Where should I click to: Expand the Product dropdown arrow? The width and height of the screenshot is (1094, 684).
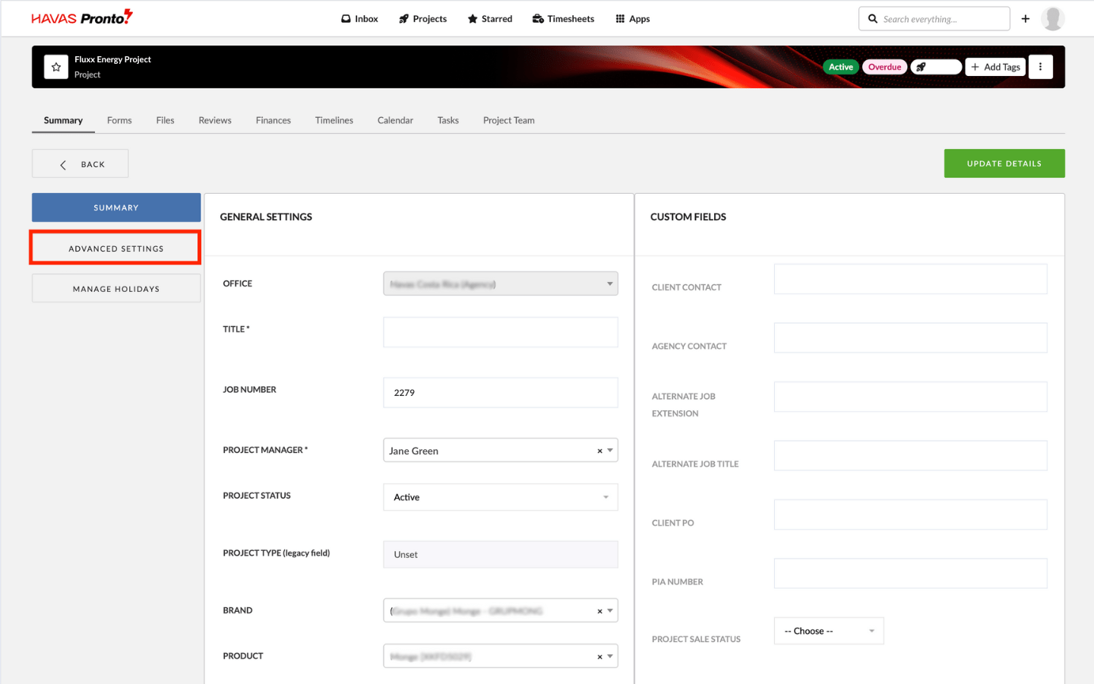tap(610, 656)
